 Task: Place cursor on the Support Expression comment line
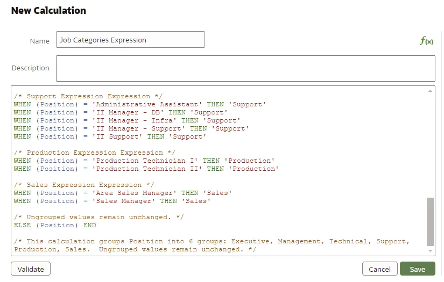pos(88,97)
